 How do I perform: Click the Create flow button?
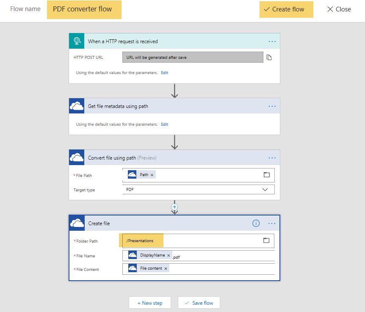[x=286, y=9]
